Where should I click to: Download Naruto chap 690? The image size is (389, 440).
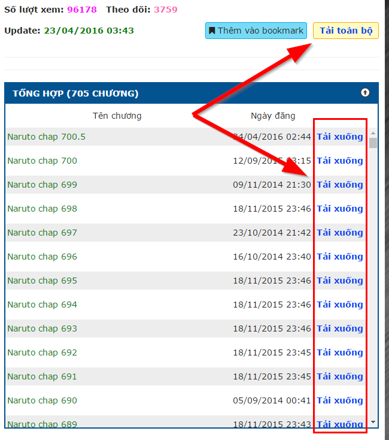tap(340, 400)
